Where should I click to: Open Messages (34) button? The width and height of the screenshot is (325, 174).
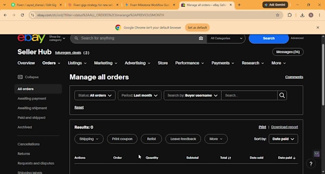[288, 52]
